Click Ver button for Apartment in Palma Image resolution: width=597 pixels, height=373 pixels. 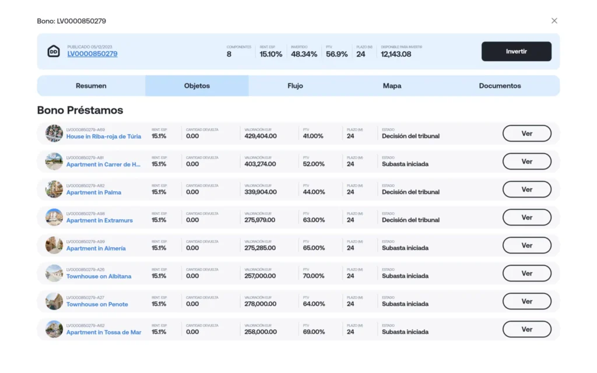526,189
